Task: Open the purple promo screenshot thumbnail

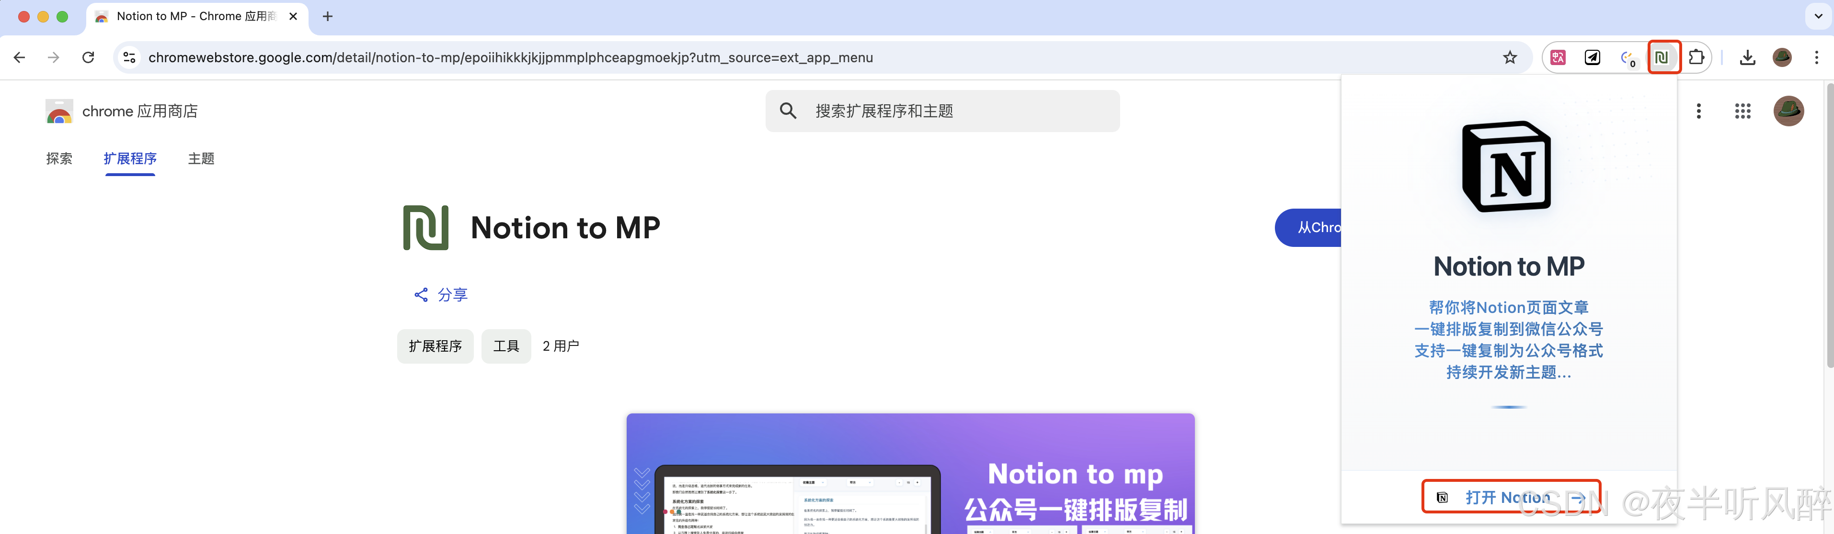Action: point(911,474)
